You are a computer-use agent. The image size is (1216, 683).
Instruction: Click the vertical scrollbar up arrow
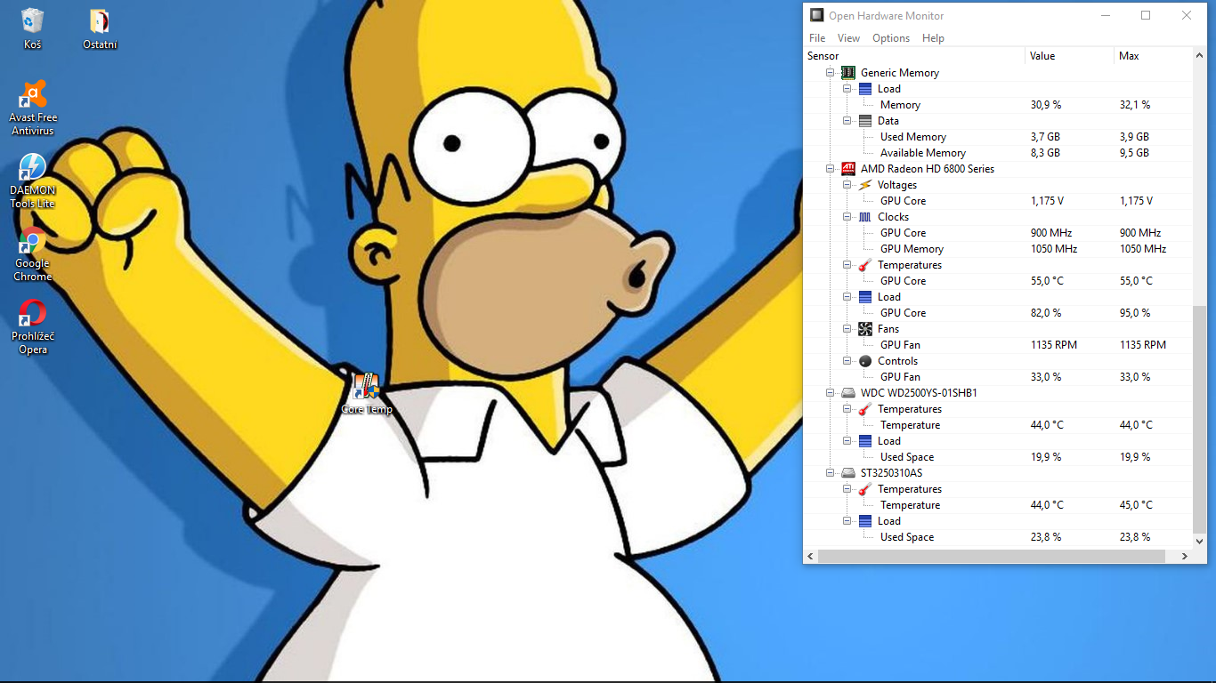pyautogui.click(x=1199, y=55)
